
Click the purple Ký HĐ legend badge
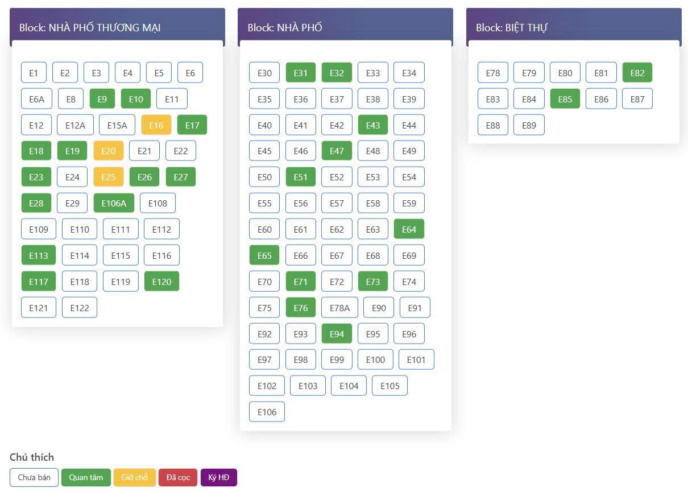[218, 477]
